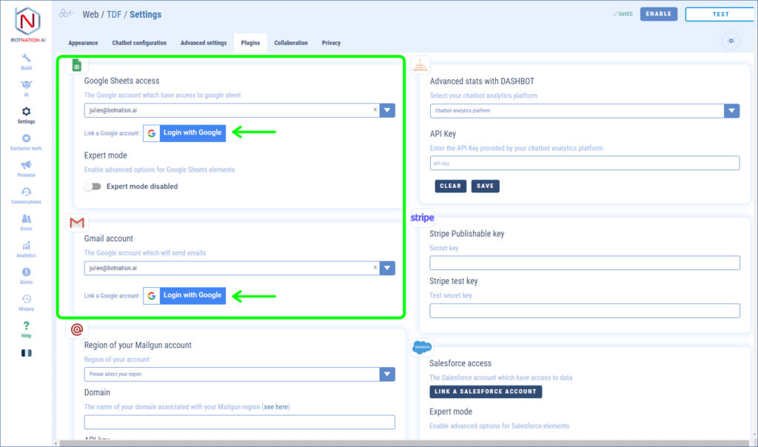Switch to the Collaboration tab

[x=291, y=43]
